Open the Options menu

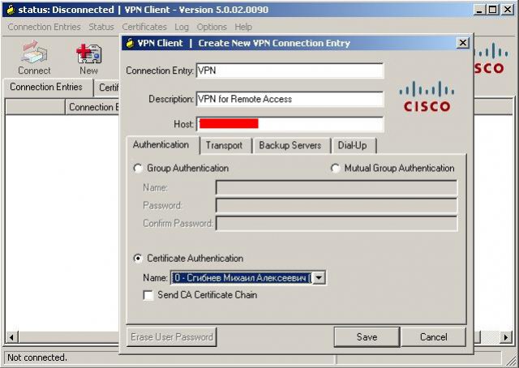[212, 27]
